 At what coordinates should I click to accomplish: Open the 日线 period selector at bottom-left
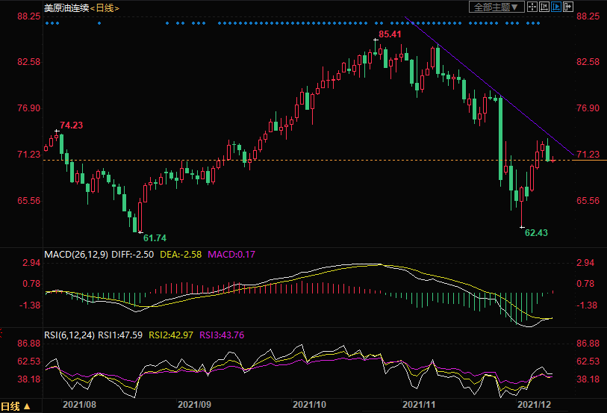pos(16,406)
